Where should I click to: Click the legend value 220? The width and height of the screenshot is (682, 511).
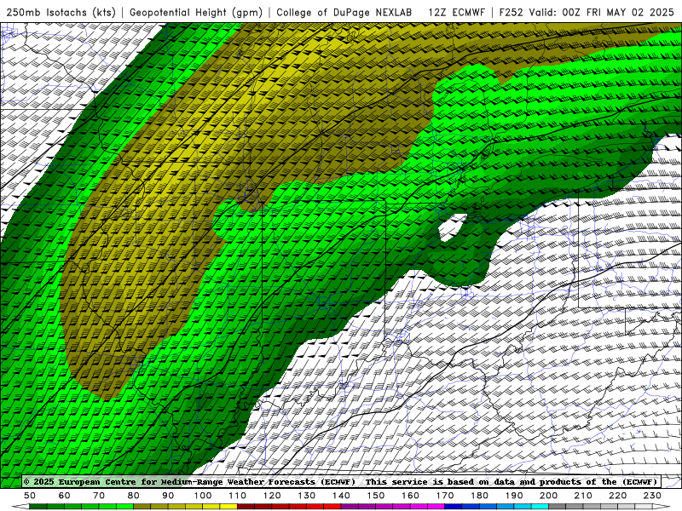click(x=618, y=496)
